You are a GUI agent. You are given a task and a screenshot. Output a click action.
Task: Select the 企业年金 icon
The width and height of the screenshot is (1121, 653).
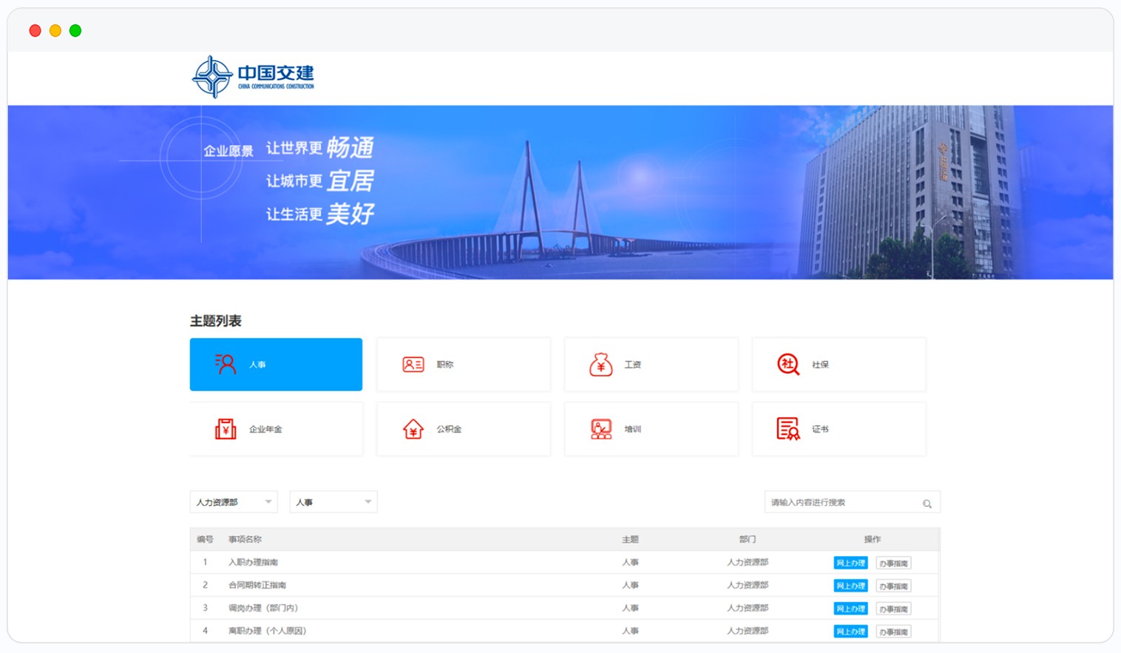coord(225,429)
